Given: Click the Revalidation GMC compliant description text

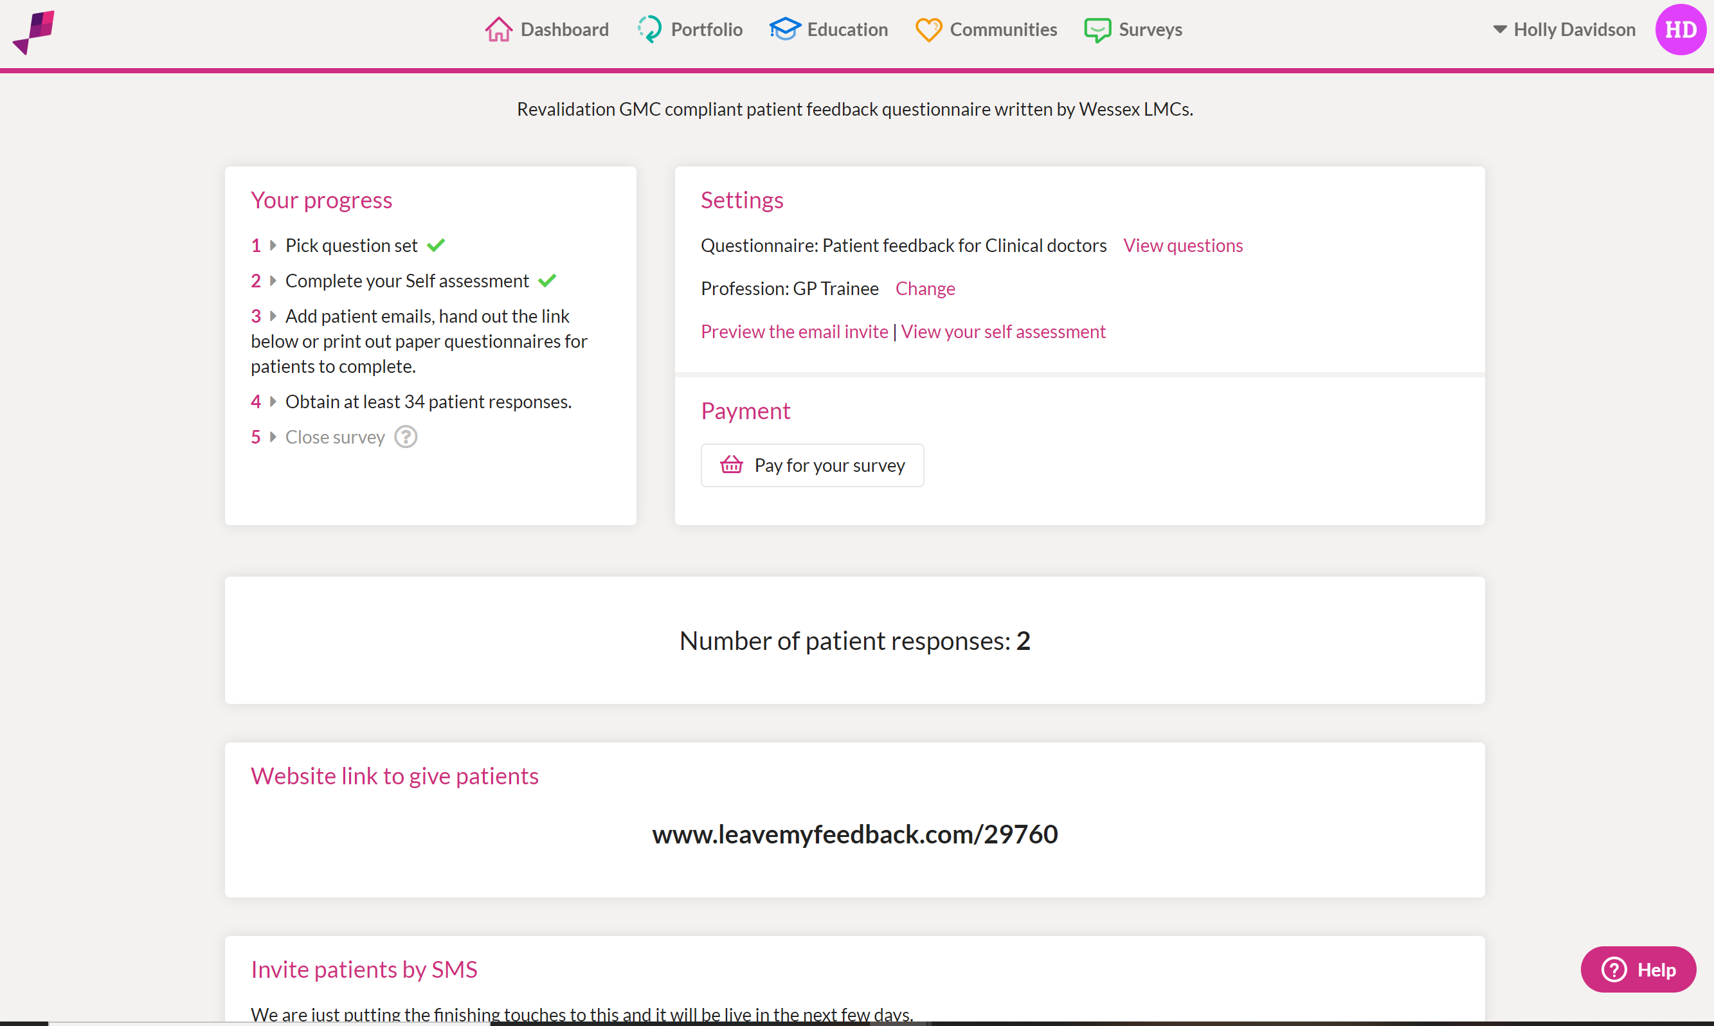Looking at the screenshot, I should pyautogui.click(x=855, y=109).
